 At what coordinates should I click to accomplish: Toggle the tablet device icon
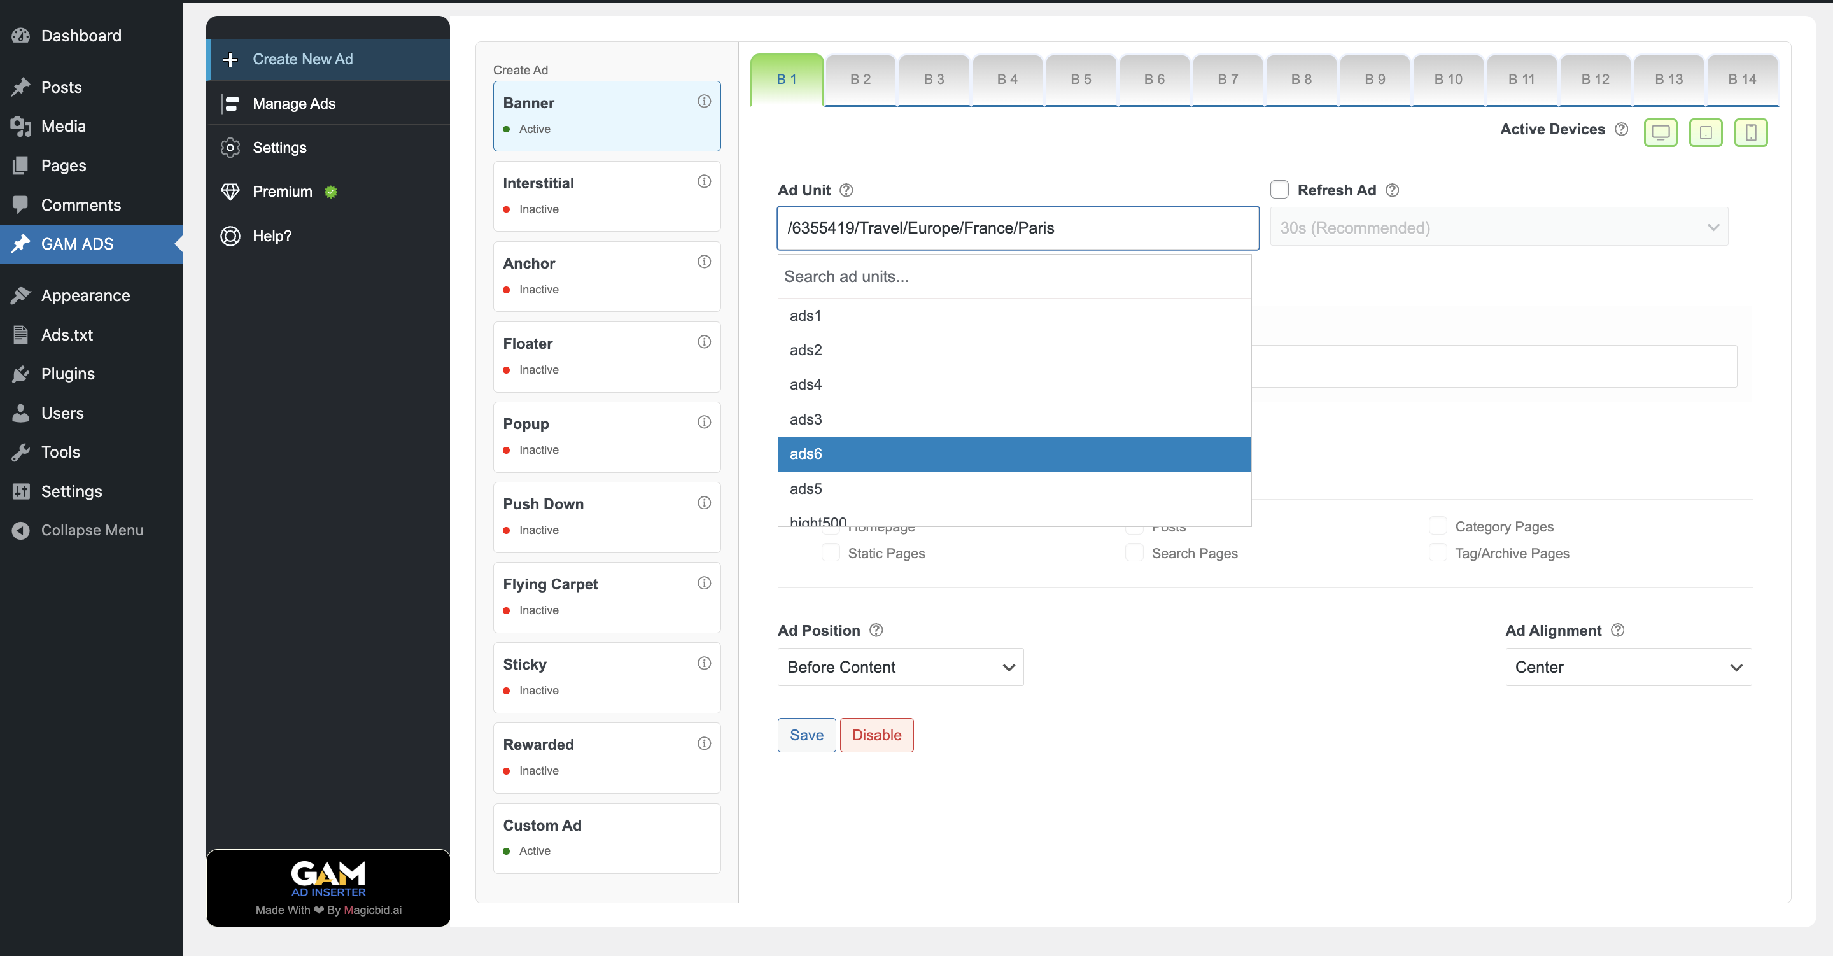coord(1706,132)
